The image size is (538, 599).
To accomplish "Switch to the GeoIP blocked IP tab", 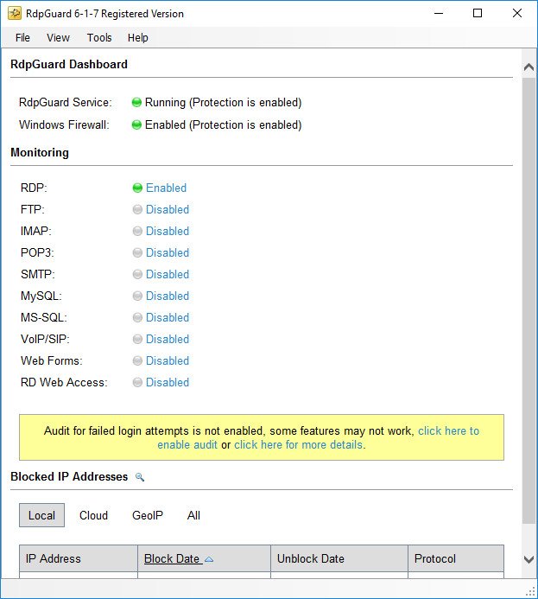I will (x=148, y=515).
